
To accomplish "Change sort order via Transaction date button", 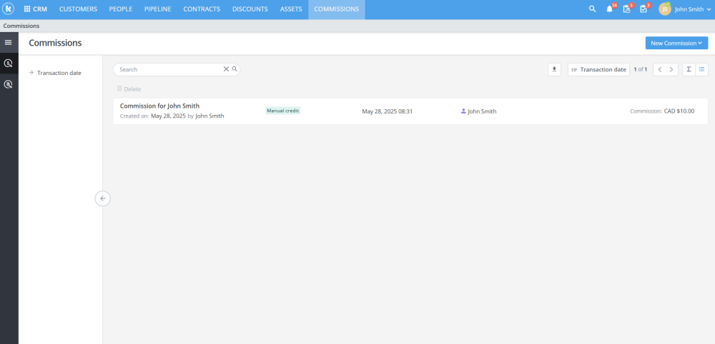I will tap(598, 70).
